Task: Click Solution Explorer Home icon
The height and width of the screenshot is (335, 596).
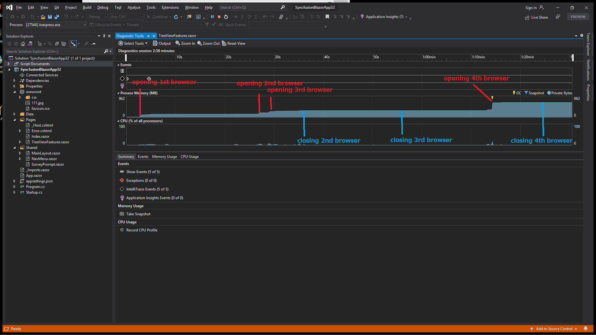Action: click(23, 44)
